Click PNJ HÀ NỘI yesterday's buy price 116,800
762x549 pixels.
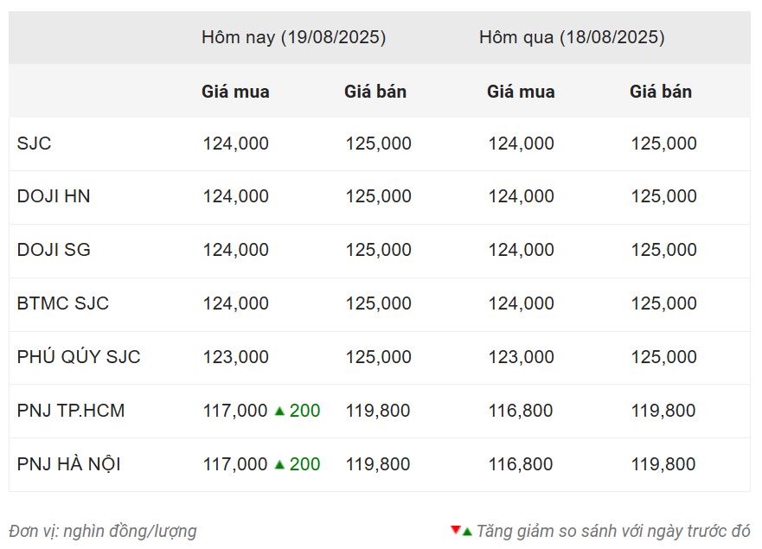point(521,464)
